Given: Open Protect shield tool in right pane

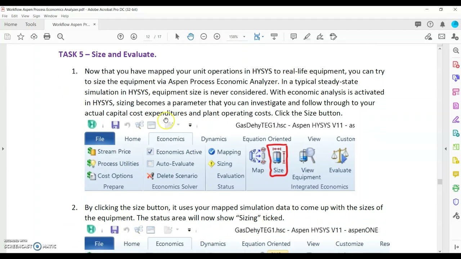Looking at the screenshot, I should point(456,202).
